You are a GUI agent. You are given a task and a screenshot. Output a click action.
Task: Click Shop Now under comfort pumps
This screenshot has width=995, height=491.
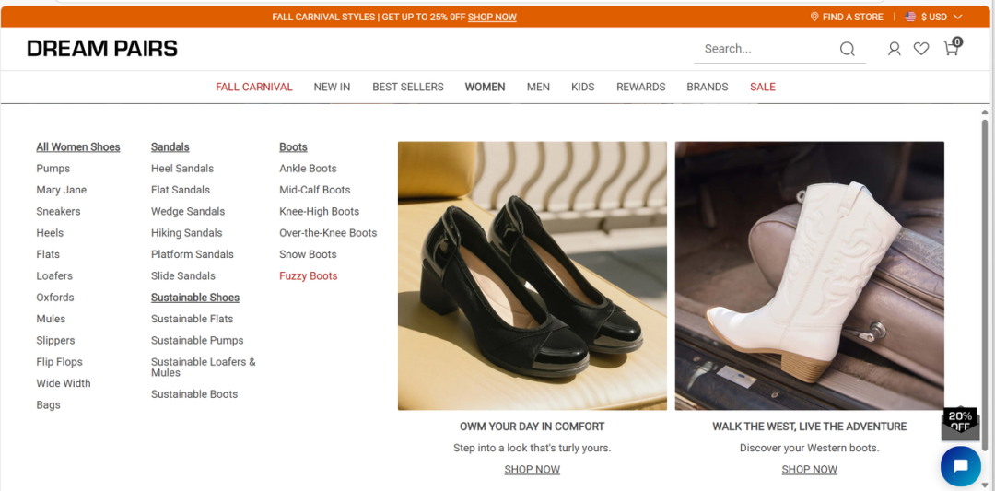[x=532, y=470]
